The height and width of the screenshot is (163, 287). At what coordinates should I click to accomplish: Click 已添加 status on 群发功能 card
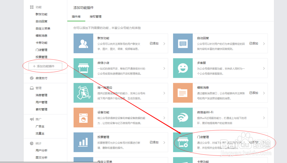pos(154,43)
